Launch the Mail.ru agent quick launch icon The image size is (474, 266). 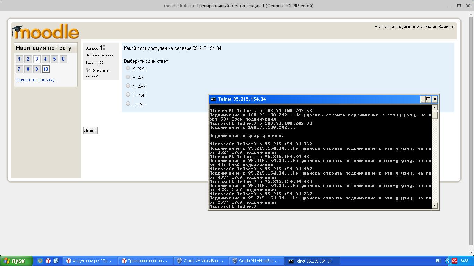tap(40, 261)
